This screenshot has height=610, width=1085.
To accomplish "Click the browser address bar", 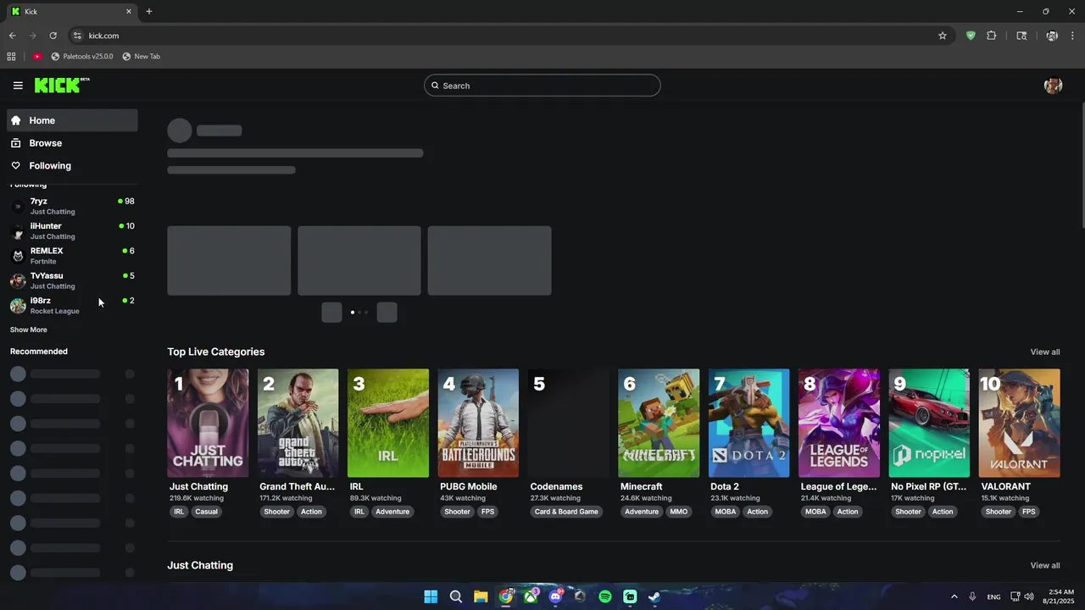I will click(x=500, y=36).
